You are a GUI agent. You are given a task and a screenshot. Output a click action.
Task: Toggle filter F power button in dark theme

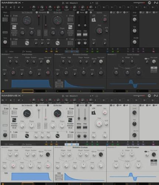91,13
